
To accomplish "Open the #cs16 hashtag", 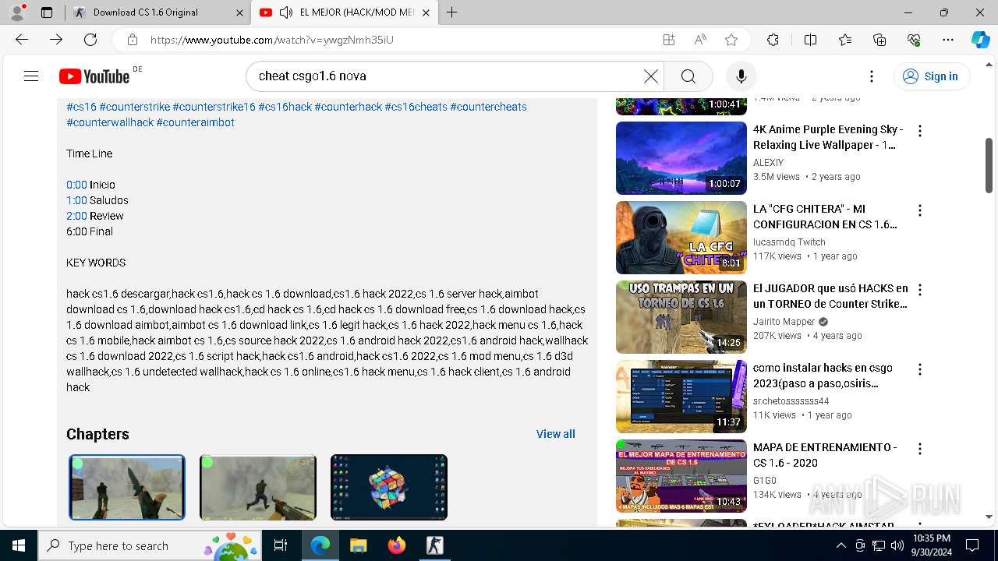I will [x=81, y=107].
